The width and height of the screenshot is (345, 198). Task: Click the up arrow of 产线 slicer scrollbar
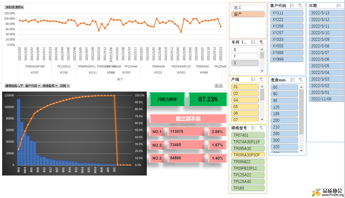tap(262, 87)
